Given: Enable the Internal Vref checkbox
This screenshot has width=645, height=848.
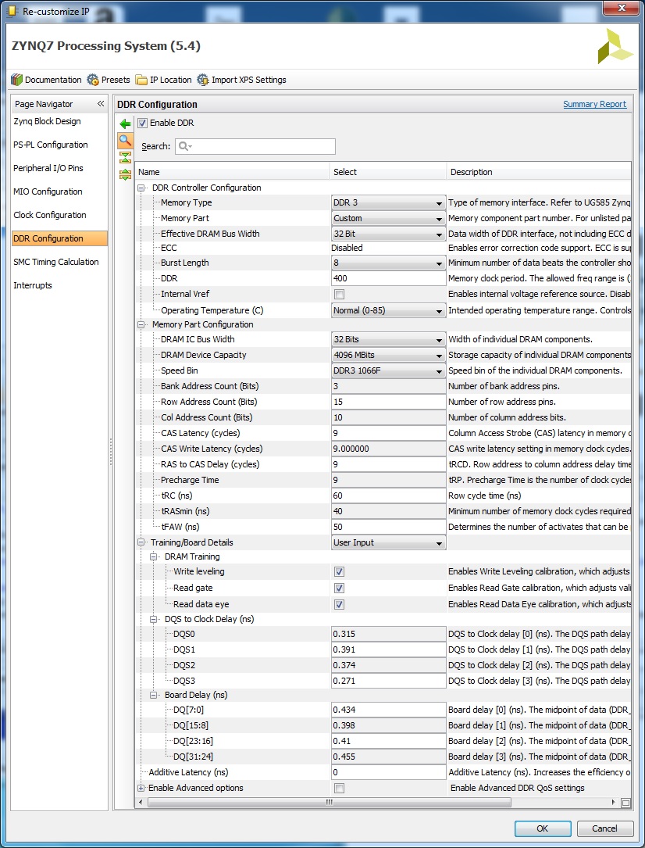Looking at the screenshot, I should [339, 295].
